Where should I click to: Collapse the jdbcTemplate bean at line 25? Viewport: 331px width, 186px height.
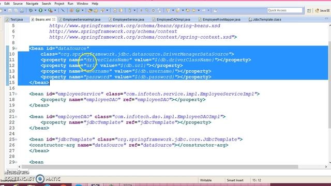pyautogui.click(x=16, y=139)
